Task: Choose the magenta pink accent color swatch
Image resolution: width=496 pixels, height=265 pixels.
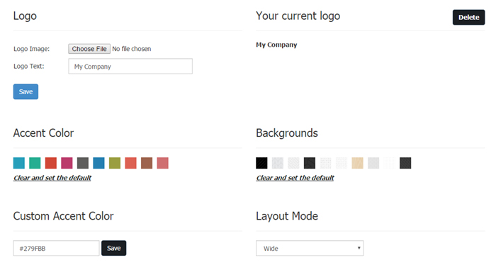Action: coord(67,163)
